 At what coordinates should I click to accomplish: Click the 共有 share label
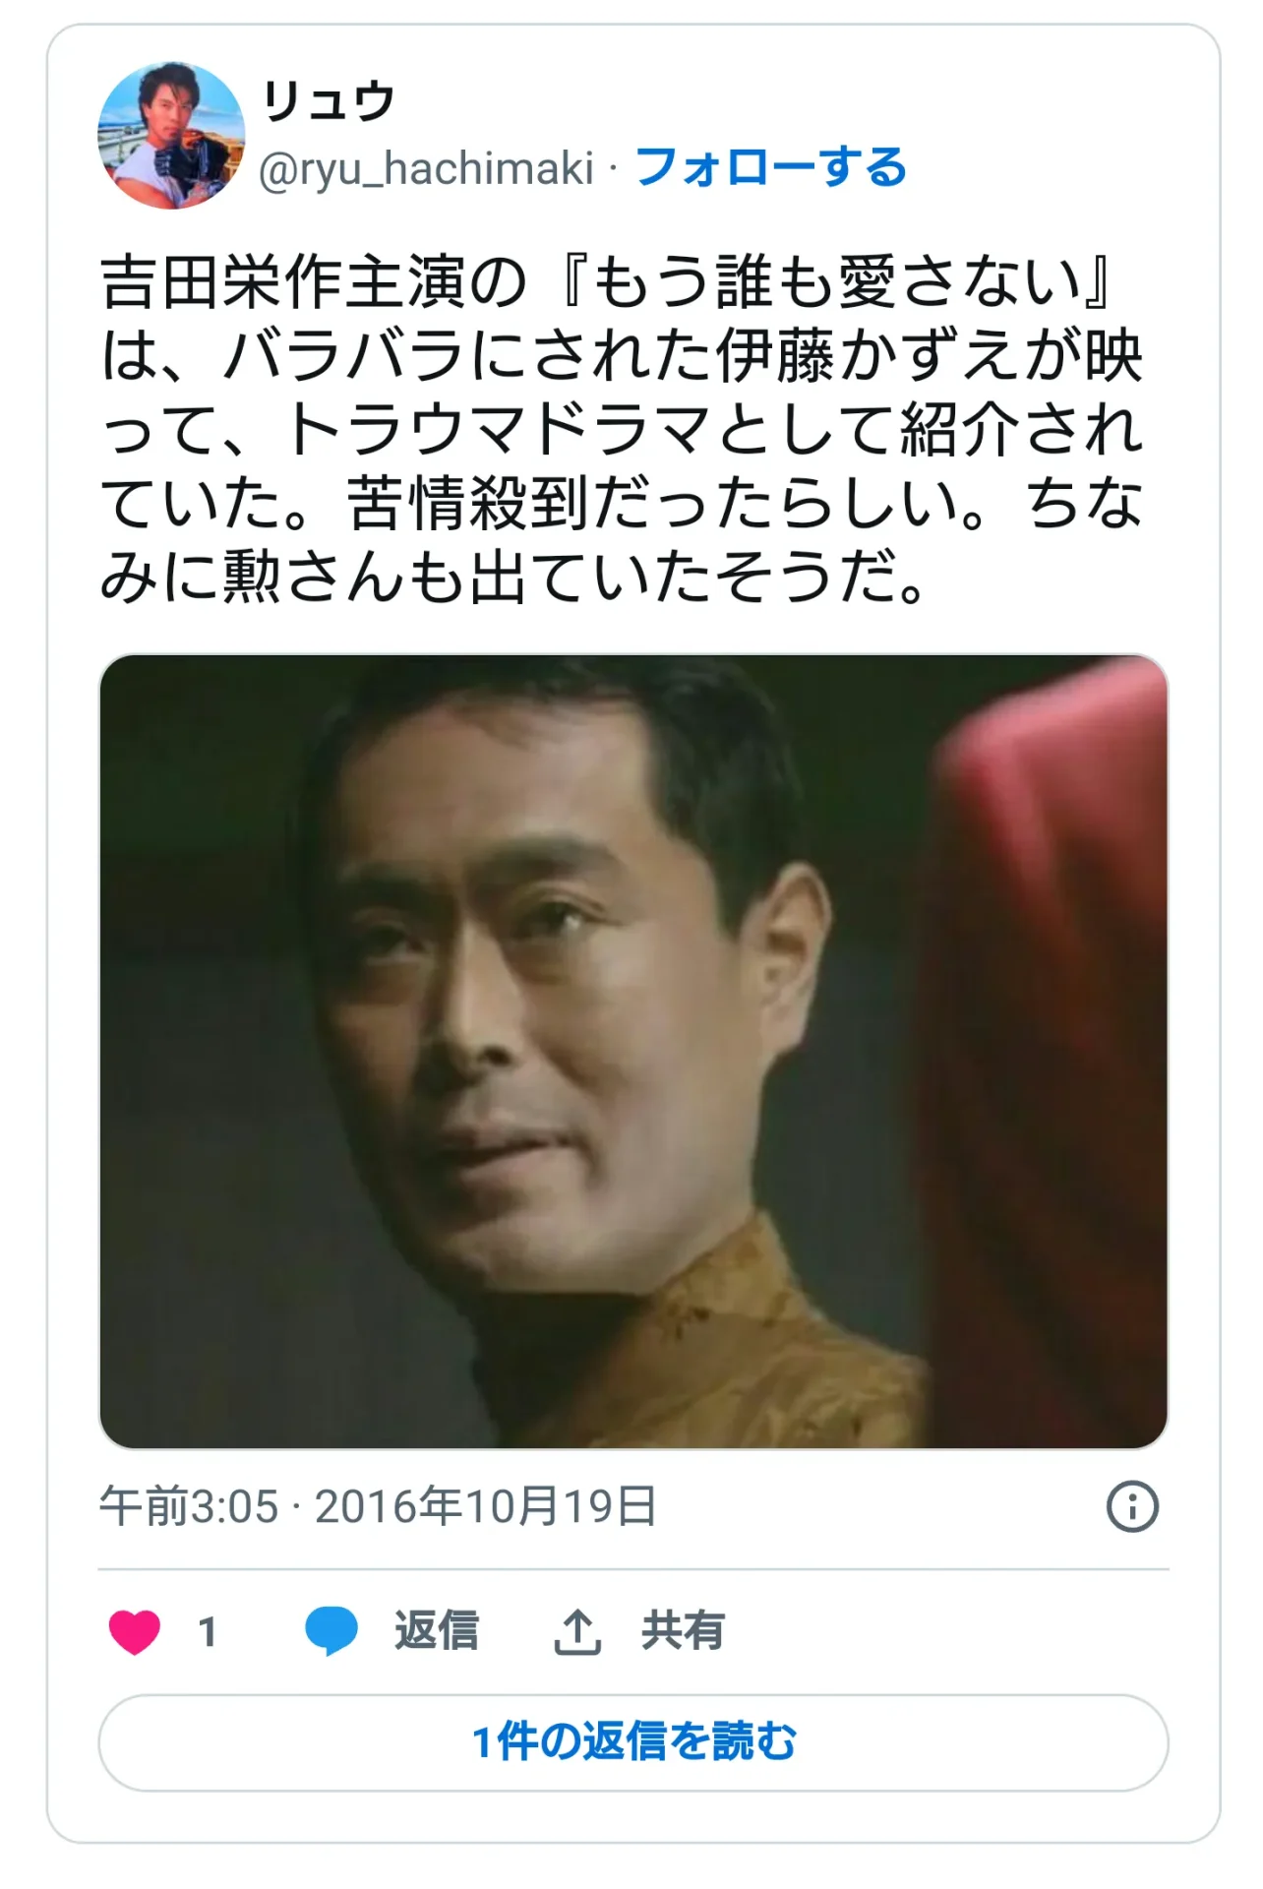[684, 1630]
